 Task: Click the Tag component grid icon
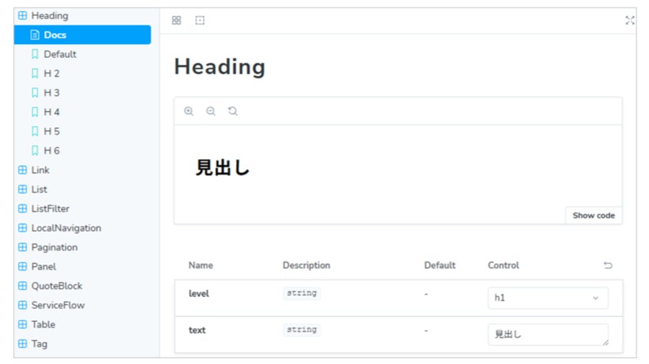coord(23,344)
